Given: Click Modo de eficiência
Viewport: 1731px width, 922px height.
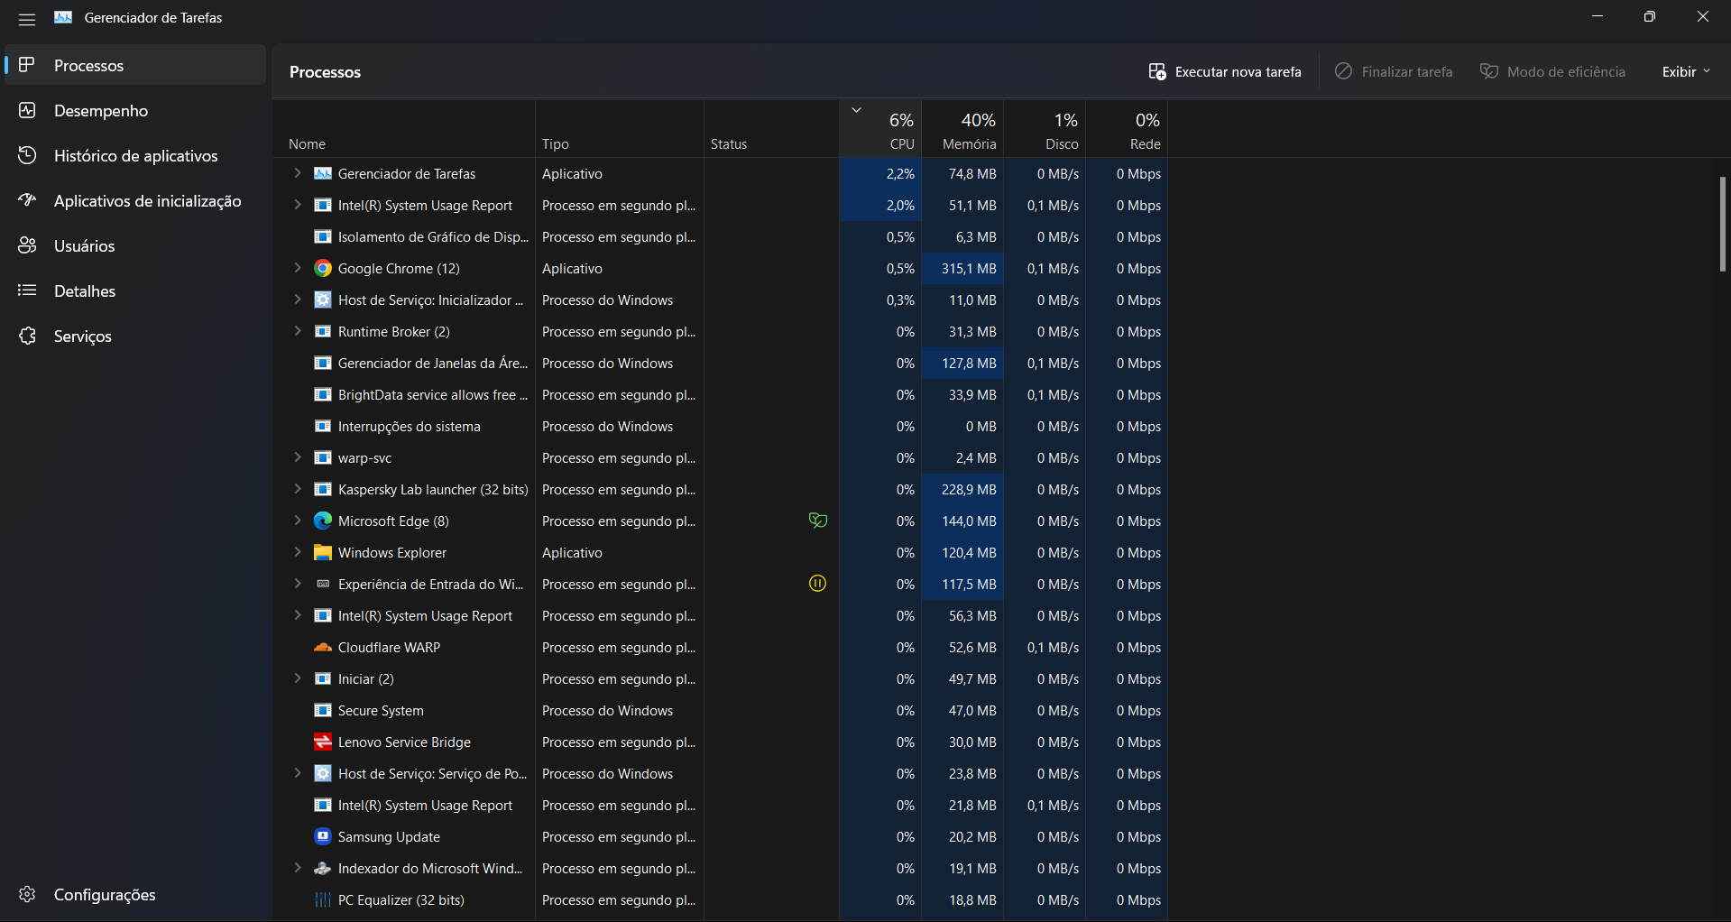Looking at the screenshot, I should (1552, 71).
